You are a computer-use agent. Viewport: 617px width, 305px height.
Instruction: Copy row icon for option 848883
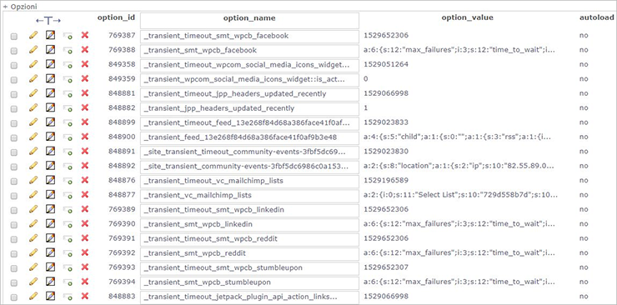(68, 297)
